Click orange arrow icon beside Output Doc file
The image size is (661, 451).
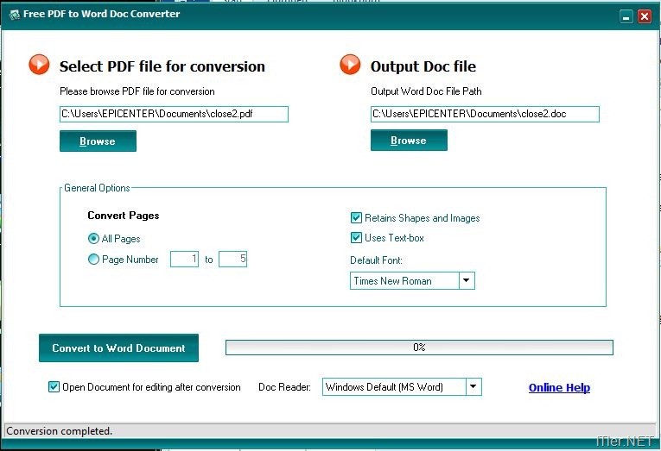point(350,65)
